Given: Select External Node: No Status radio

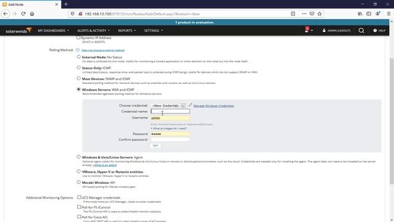Looking at the screenshot, I should tap(79, 57).
